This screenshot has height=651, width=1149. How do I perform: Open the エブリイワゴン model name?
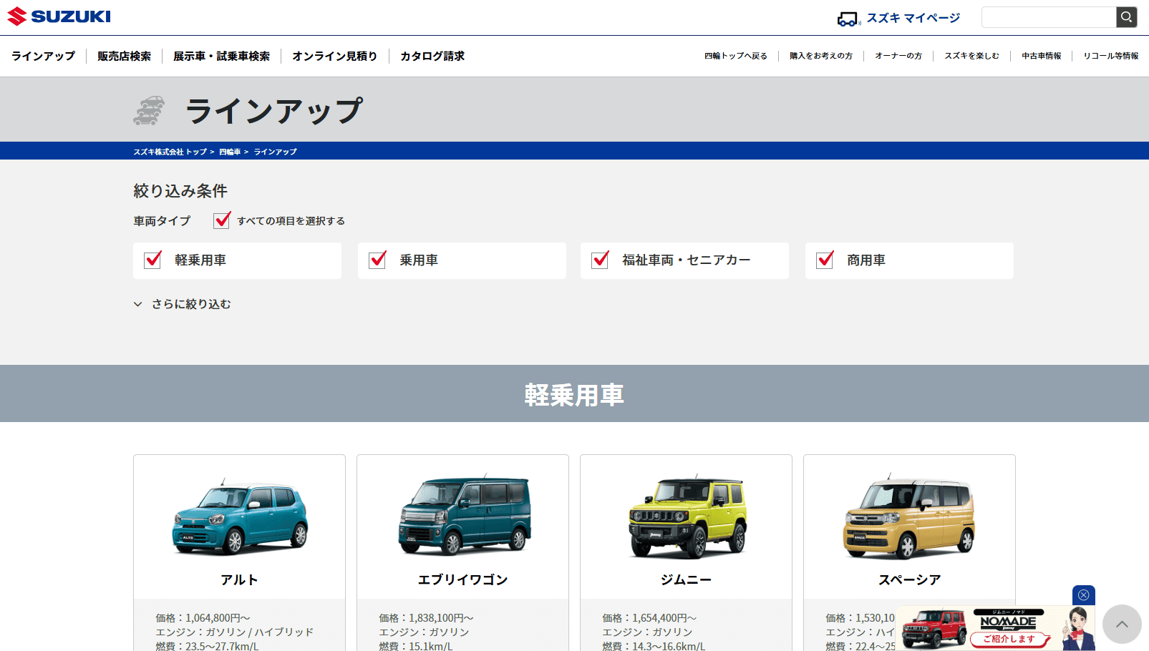pos(462,579)
